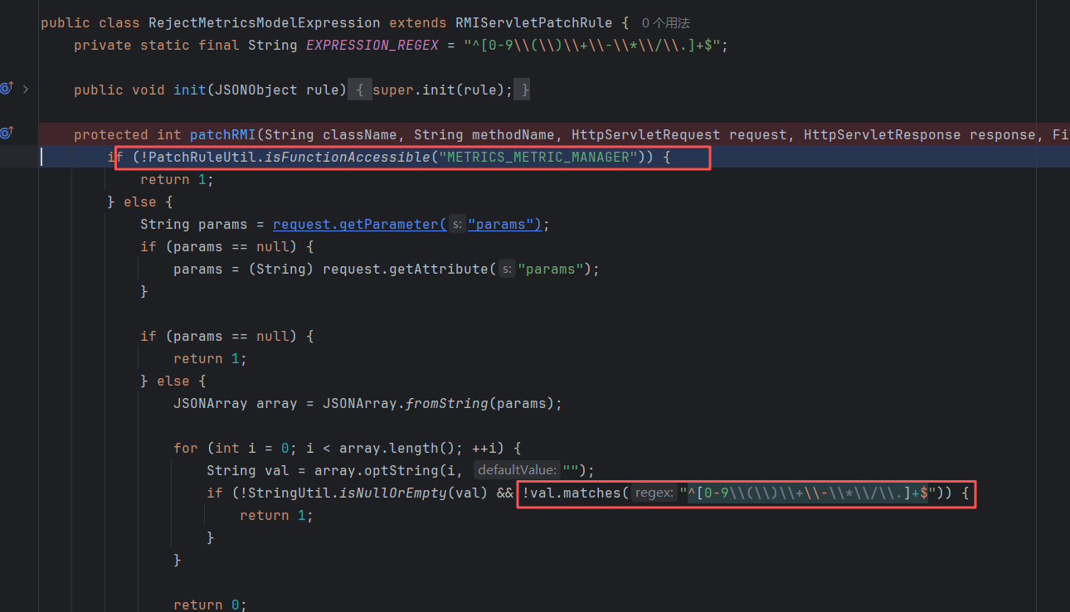This screenshot has height=612, width=1070.
Task: Expand the folded init method with gutter chevron
Action: 26,89
